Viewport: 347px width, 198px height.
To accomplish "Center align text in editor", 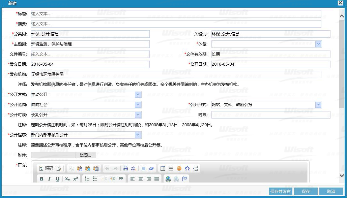I will pos(140,179).
